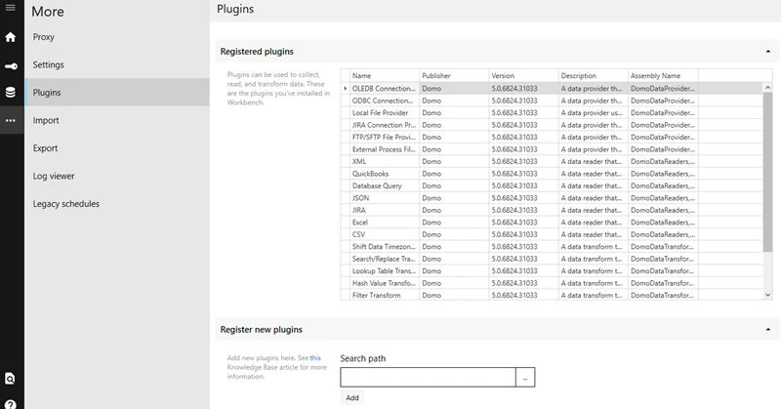This screenshot has height=409, width=781.
Task: Click the plugin table scroll down arrow
Action: coord(767,295)
